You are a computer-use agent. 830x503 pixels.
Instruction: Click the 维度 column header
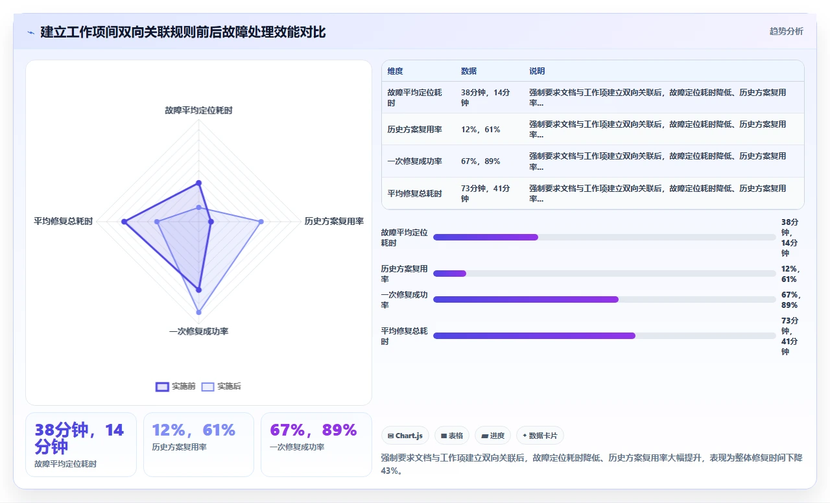click(396, 71)
